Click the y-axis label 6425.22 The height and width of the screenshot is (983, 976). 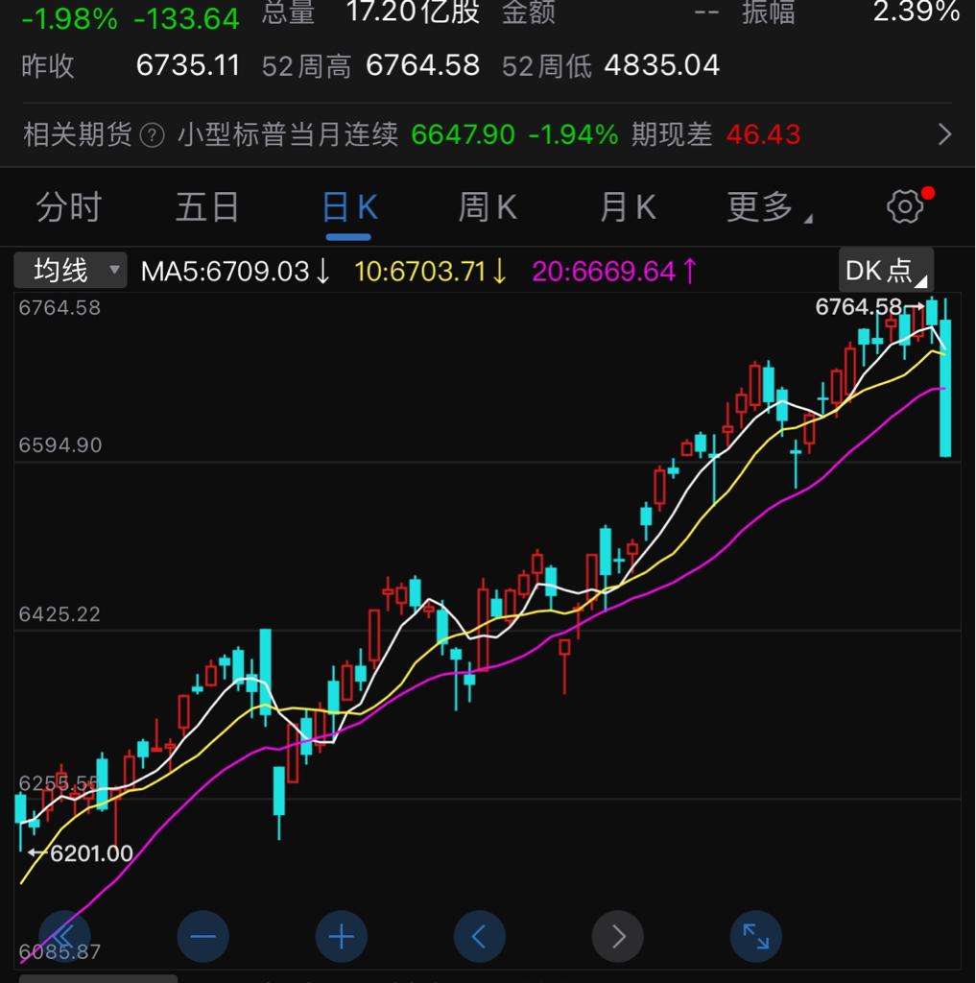pos(60,613)
